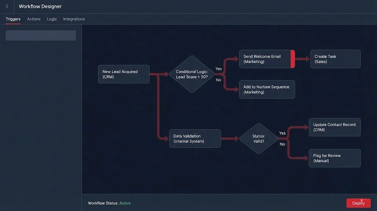377x211 pixels.
Task: Click the Add to Nurture Sequence node
Action: [267, 89]
